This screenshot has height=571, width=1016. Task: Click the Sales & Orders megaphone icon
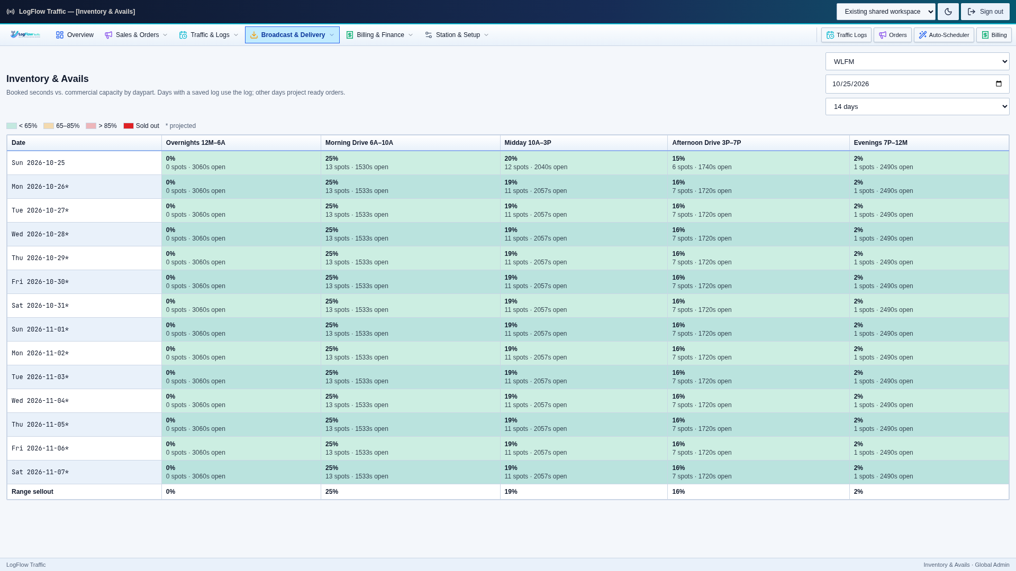[x=108, y=35]
